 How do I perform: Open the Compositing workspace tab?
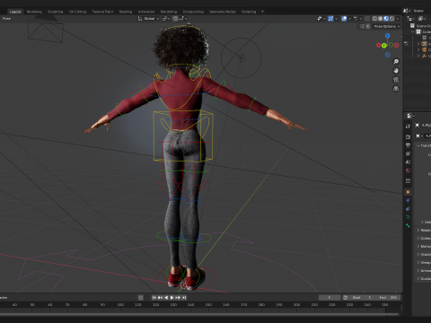193,12
